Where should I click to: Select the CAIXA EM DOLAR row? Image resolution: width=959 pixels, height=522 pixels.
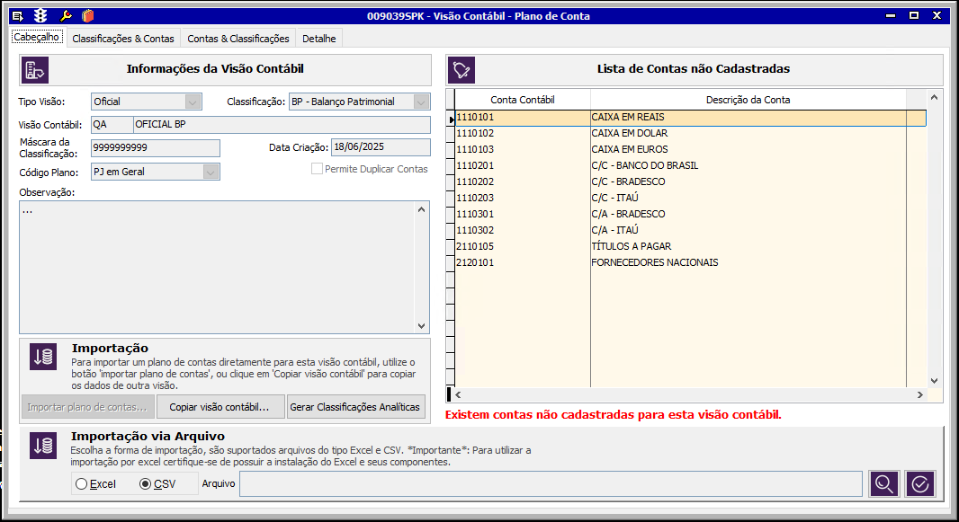coord(691,133)
